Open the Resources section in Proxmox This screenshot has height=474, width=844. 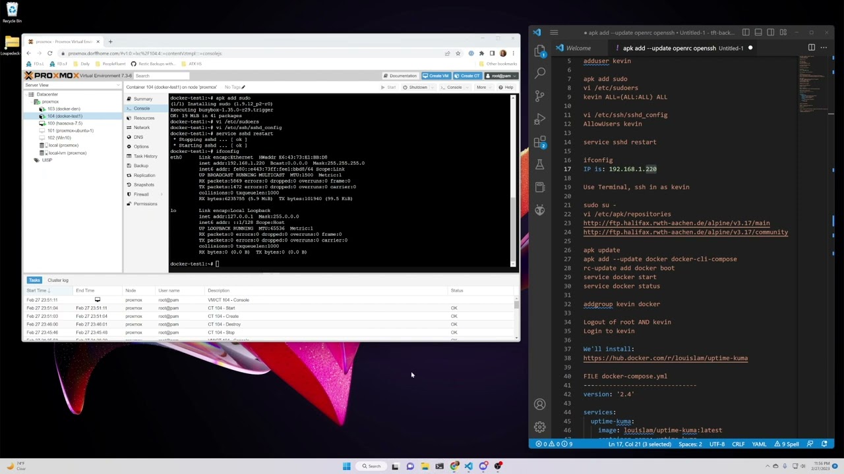[x=144, y=118]
